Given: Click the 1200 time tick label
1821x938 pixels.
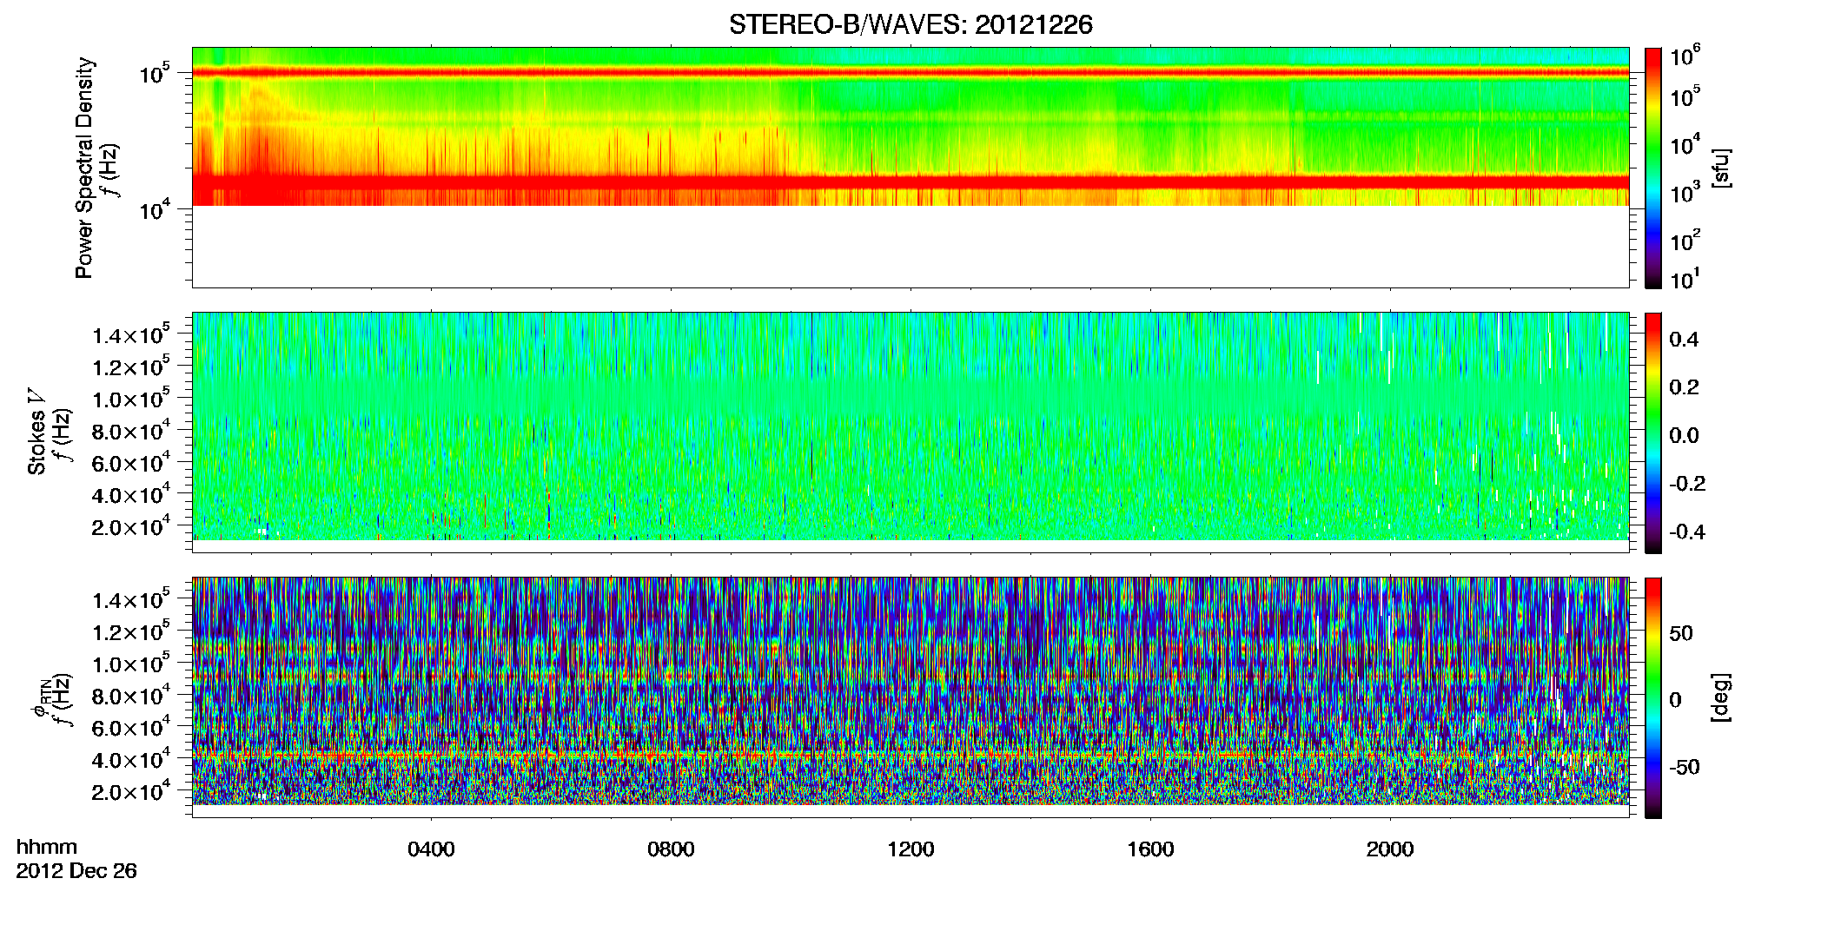Looking at the screenshot, I should [910, 849].
